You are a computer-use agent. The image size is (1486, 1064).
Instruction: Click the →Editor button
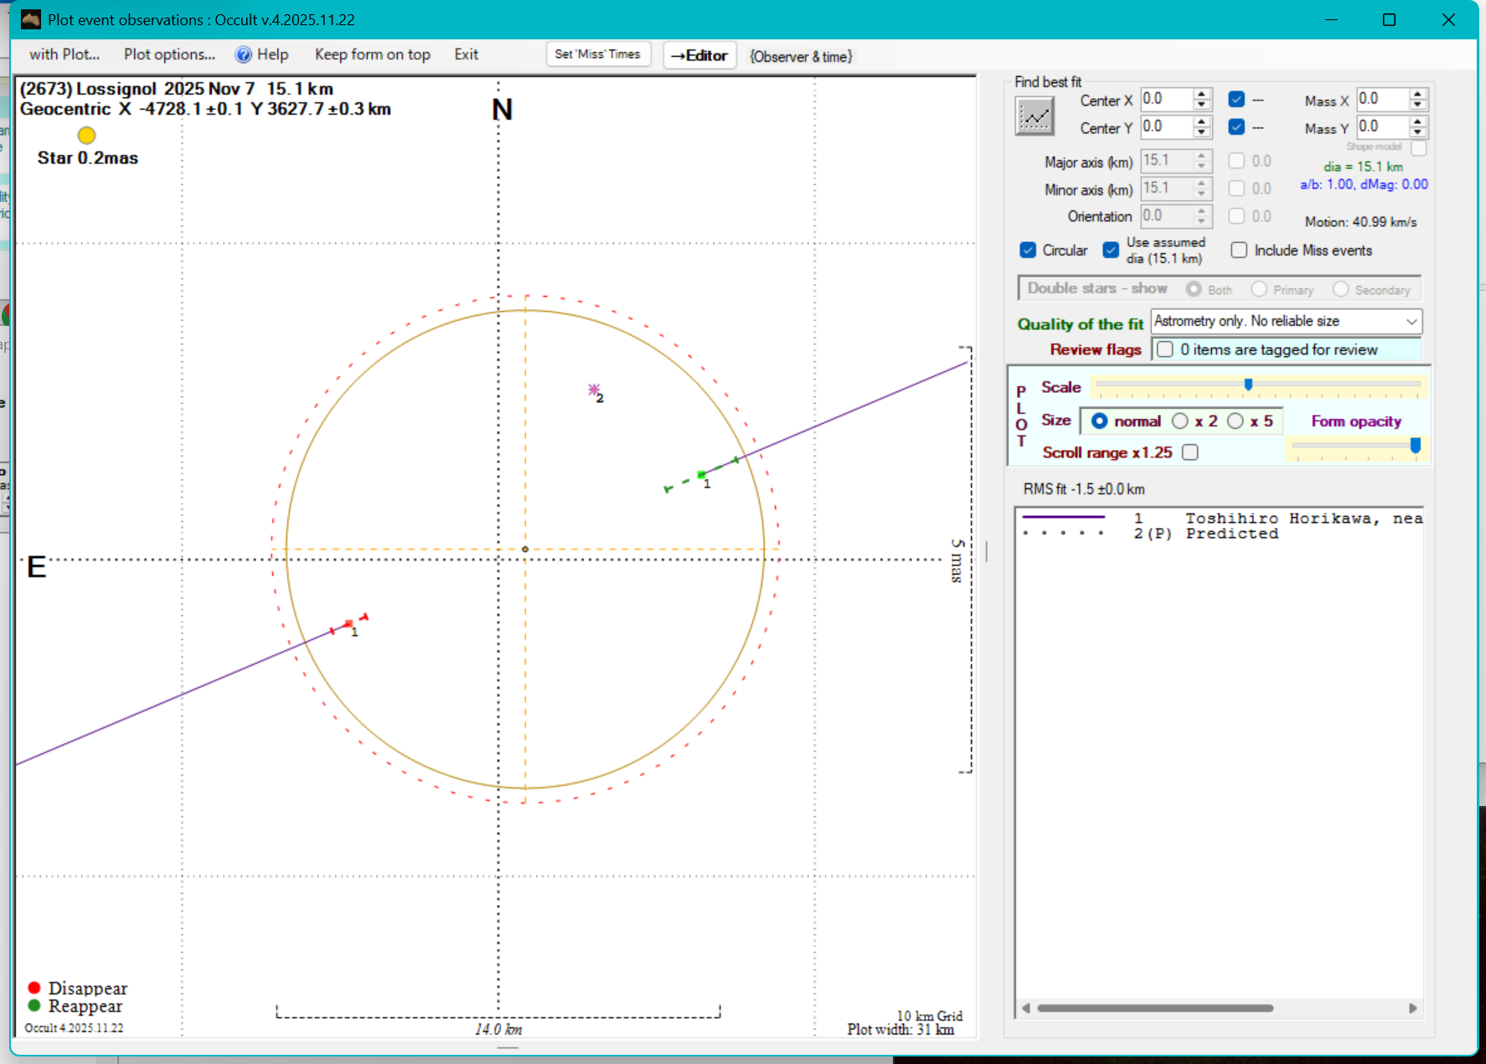pos(699,55)
